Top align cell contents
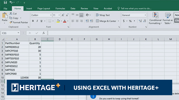Screen dimensions: 179x100 [73, 15]
